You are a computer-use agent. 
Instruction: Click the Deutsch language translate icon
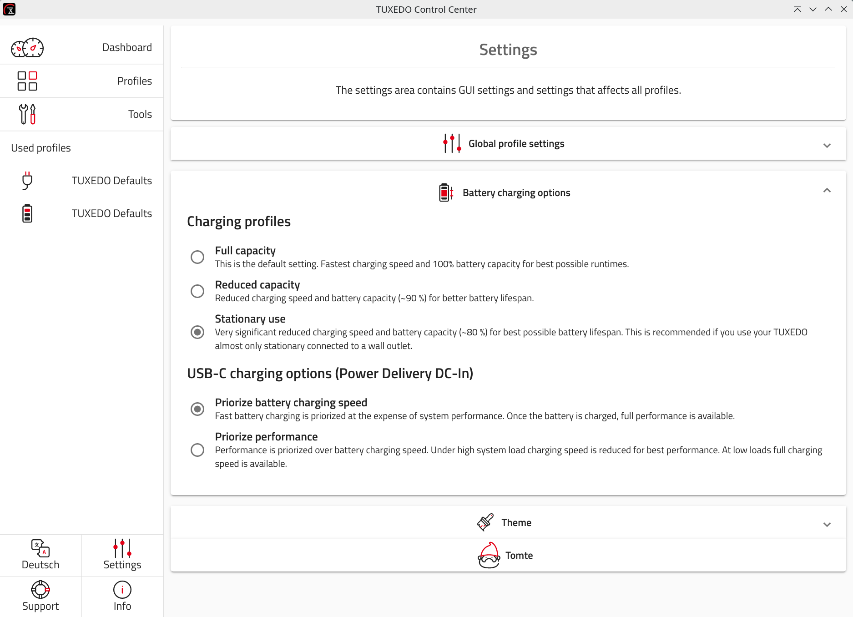tap(40, 548)
